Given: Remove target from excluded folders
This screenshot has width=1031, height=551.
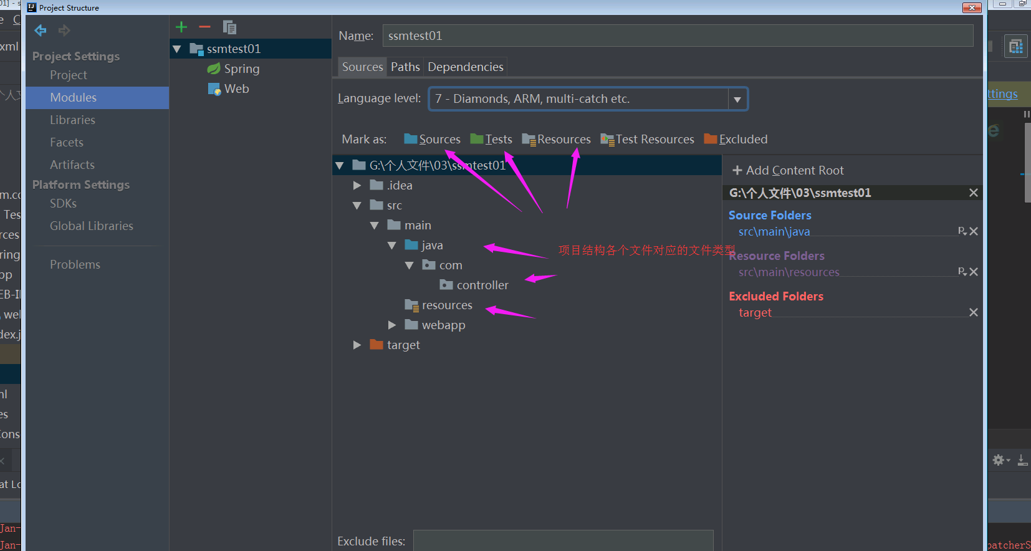Looking at the screenshot, I should click(x=974, y=312).
